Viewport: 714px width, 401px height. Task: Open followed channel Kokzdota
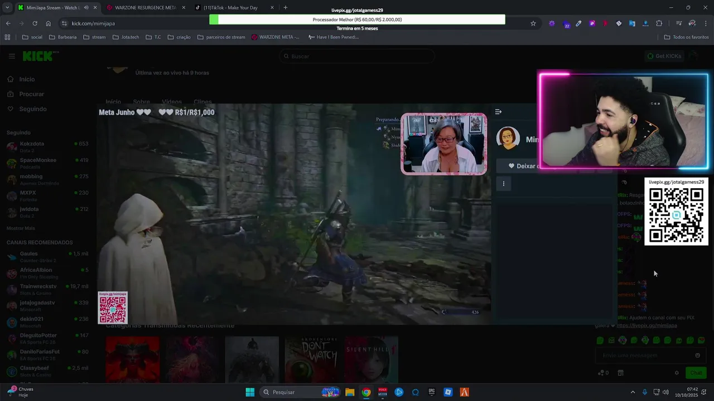[x=47, y=146]
